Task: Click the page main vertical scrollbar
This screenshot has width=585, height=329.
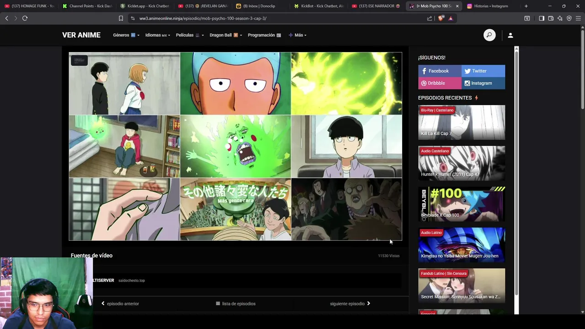Action: [x=583, y=69]
